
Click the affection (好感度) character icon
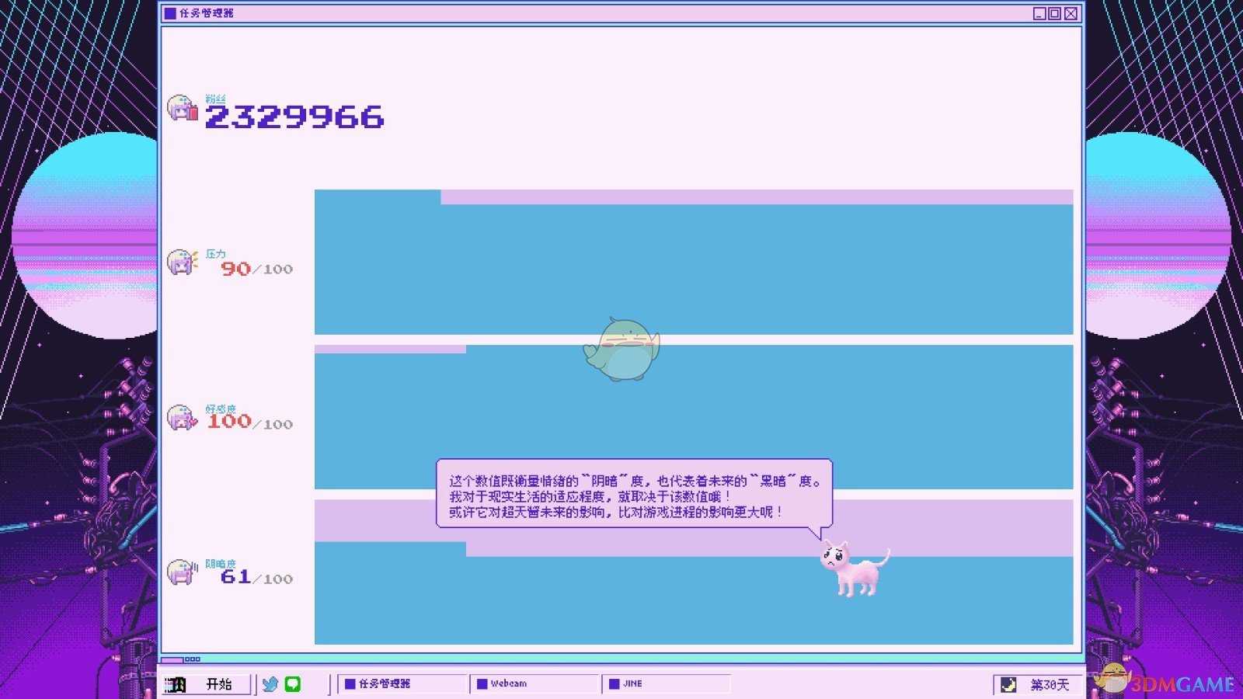click(183, 418)
